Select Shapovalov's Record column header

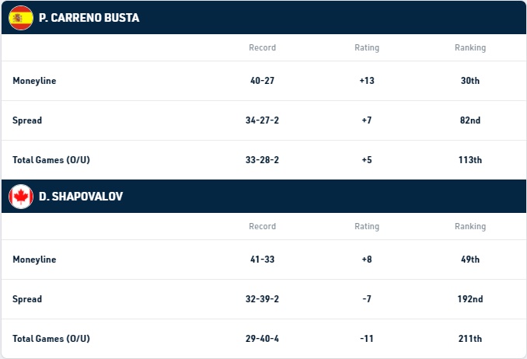(x=262, y=227)
